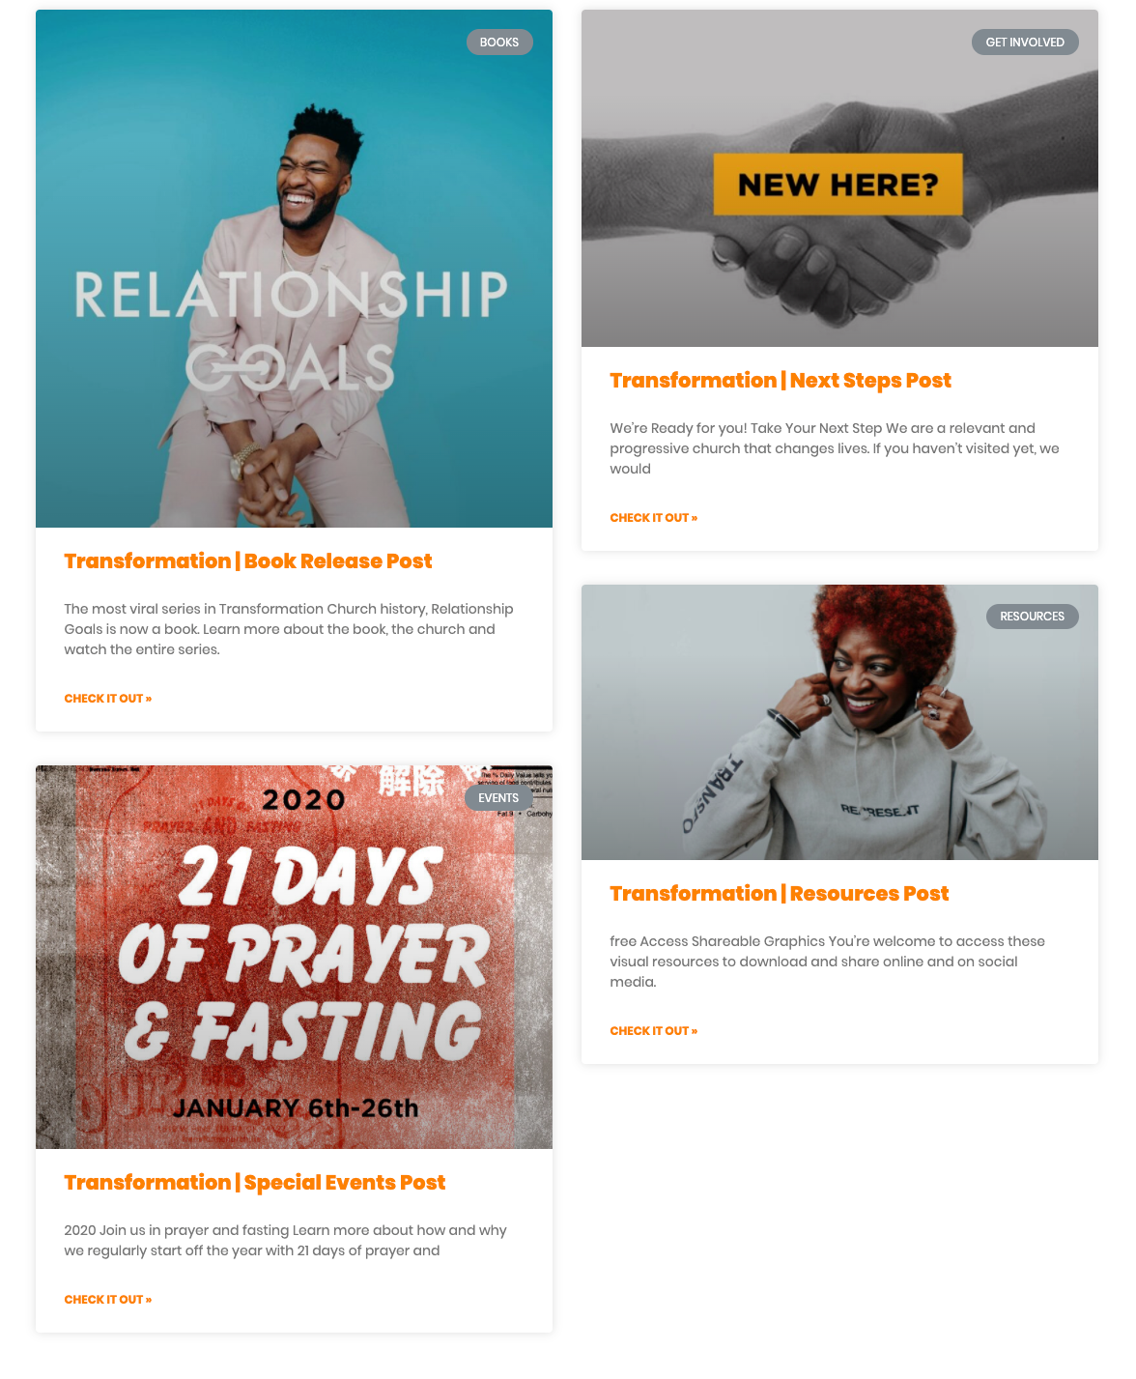Viewport: 1136px width, 1379px height.
Task: Click the GET INVOLVED category badge
Action: (1025, 43)
